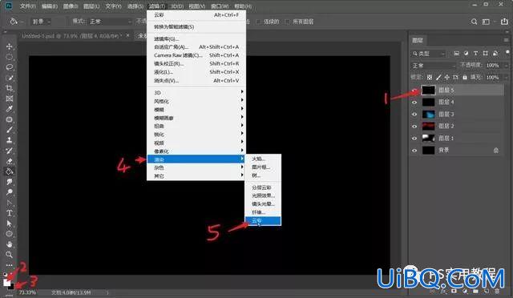513x298 pixels.
Task: Select the Hand tool
Action: [9, 244]
